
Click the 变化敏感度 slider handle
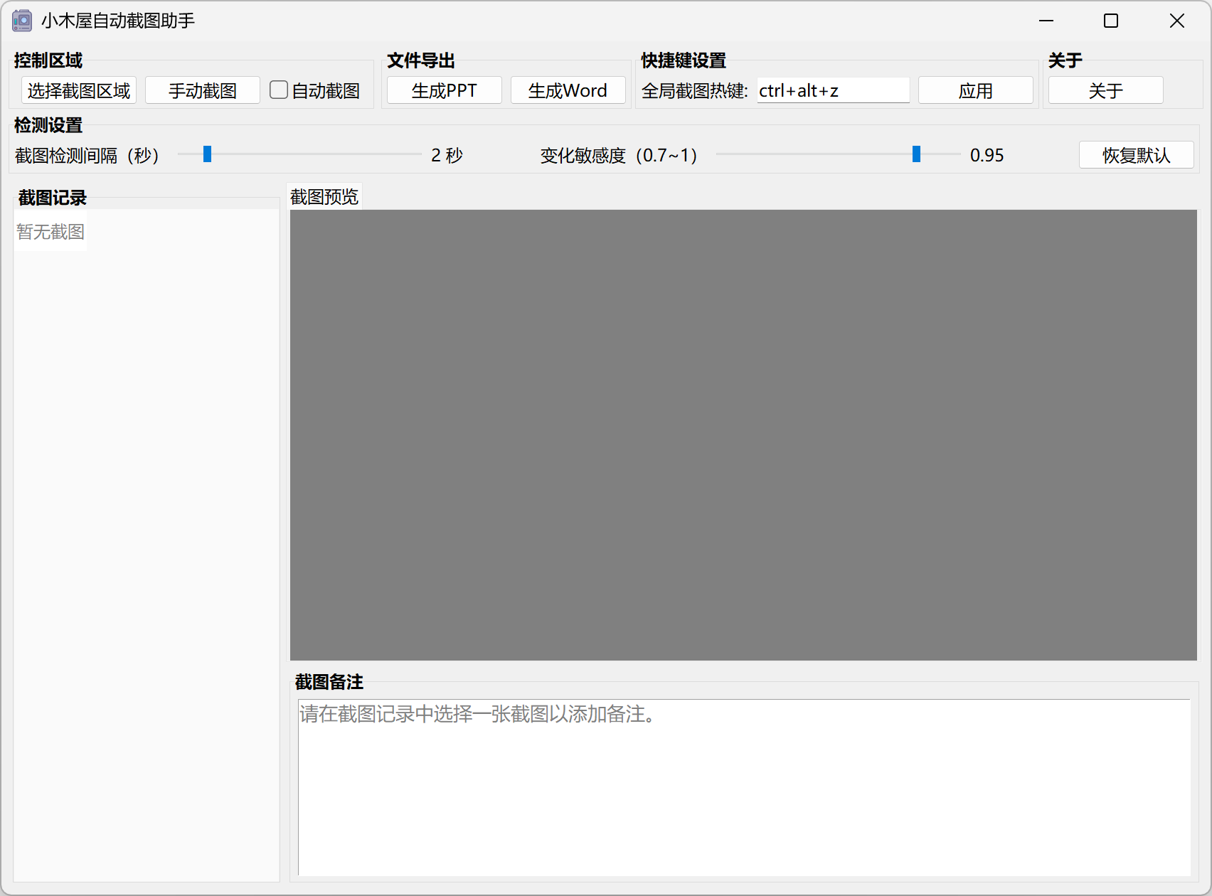coord(916,154)
